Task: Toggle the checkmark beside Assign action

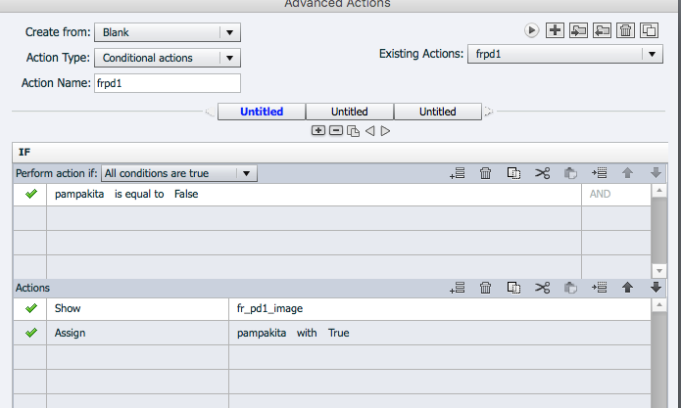Action: click(30, 333)
